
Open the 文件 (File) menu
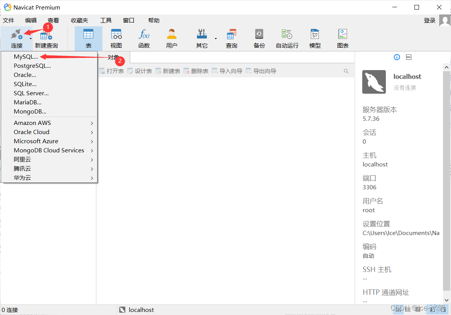8,21
